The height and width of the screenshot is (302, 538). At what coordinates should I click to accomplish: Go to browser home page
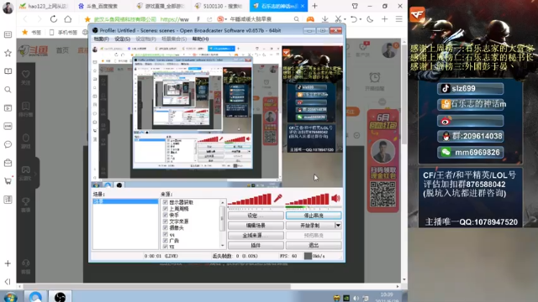pyautogui.click(x=68, y=19)
